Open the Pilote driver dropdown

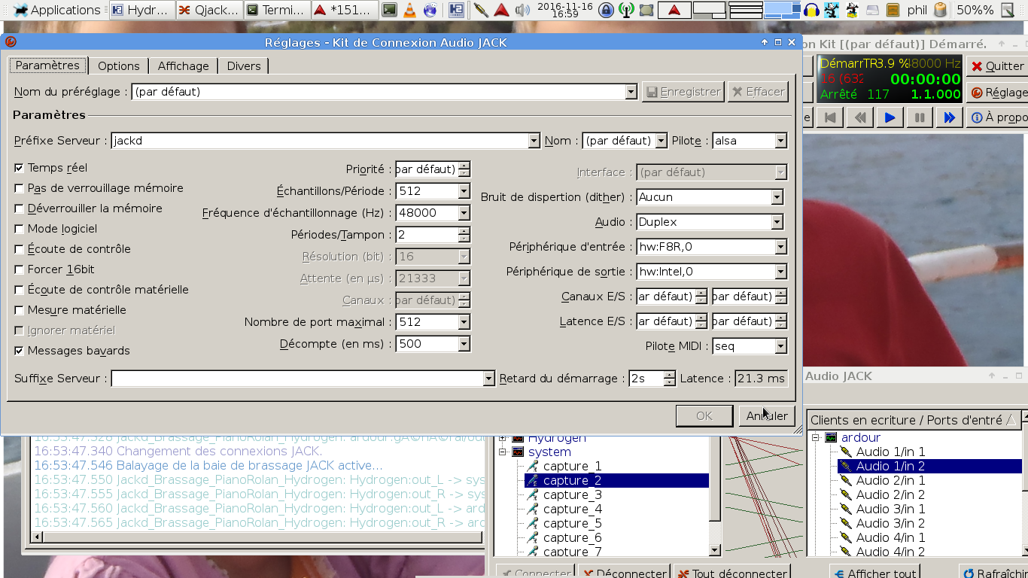coord(780,141)
